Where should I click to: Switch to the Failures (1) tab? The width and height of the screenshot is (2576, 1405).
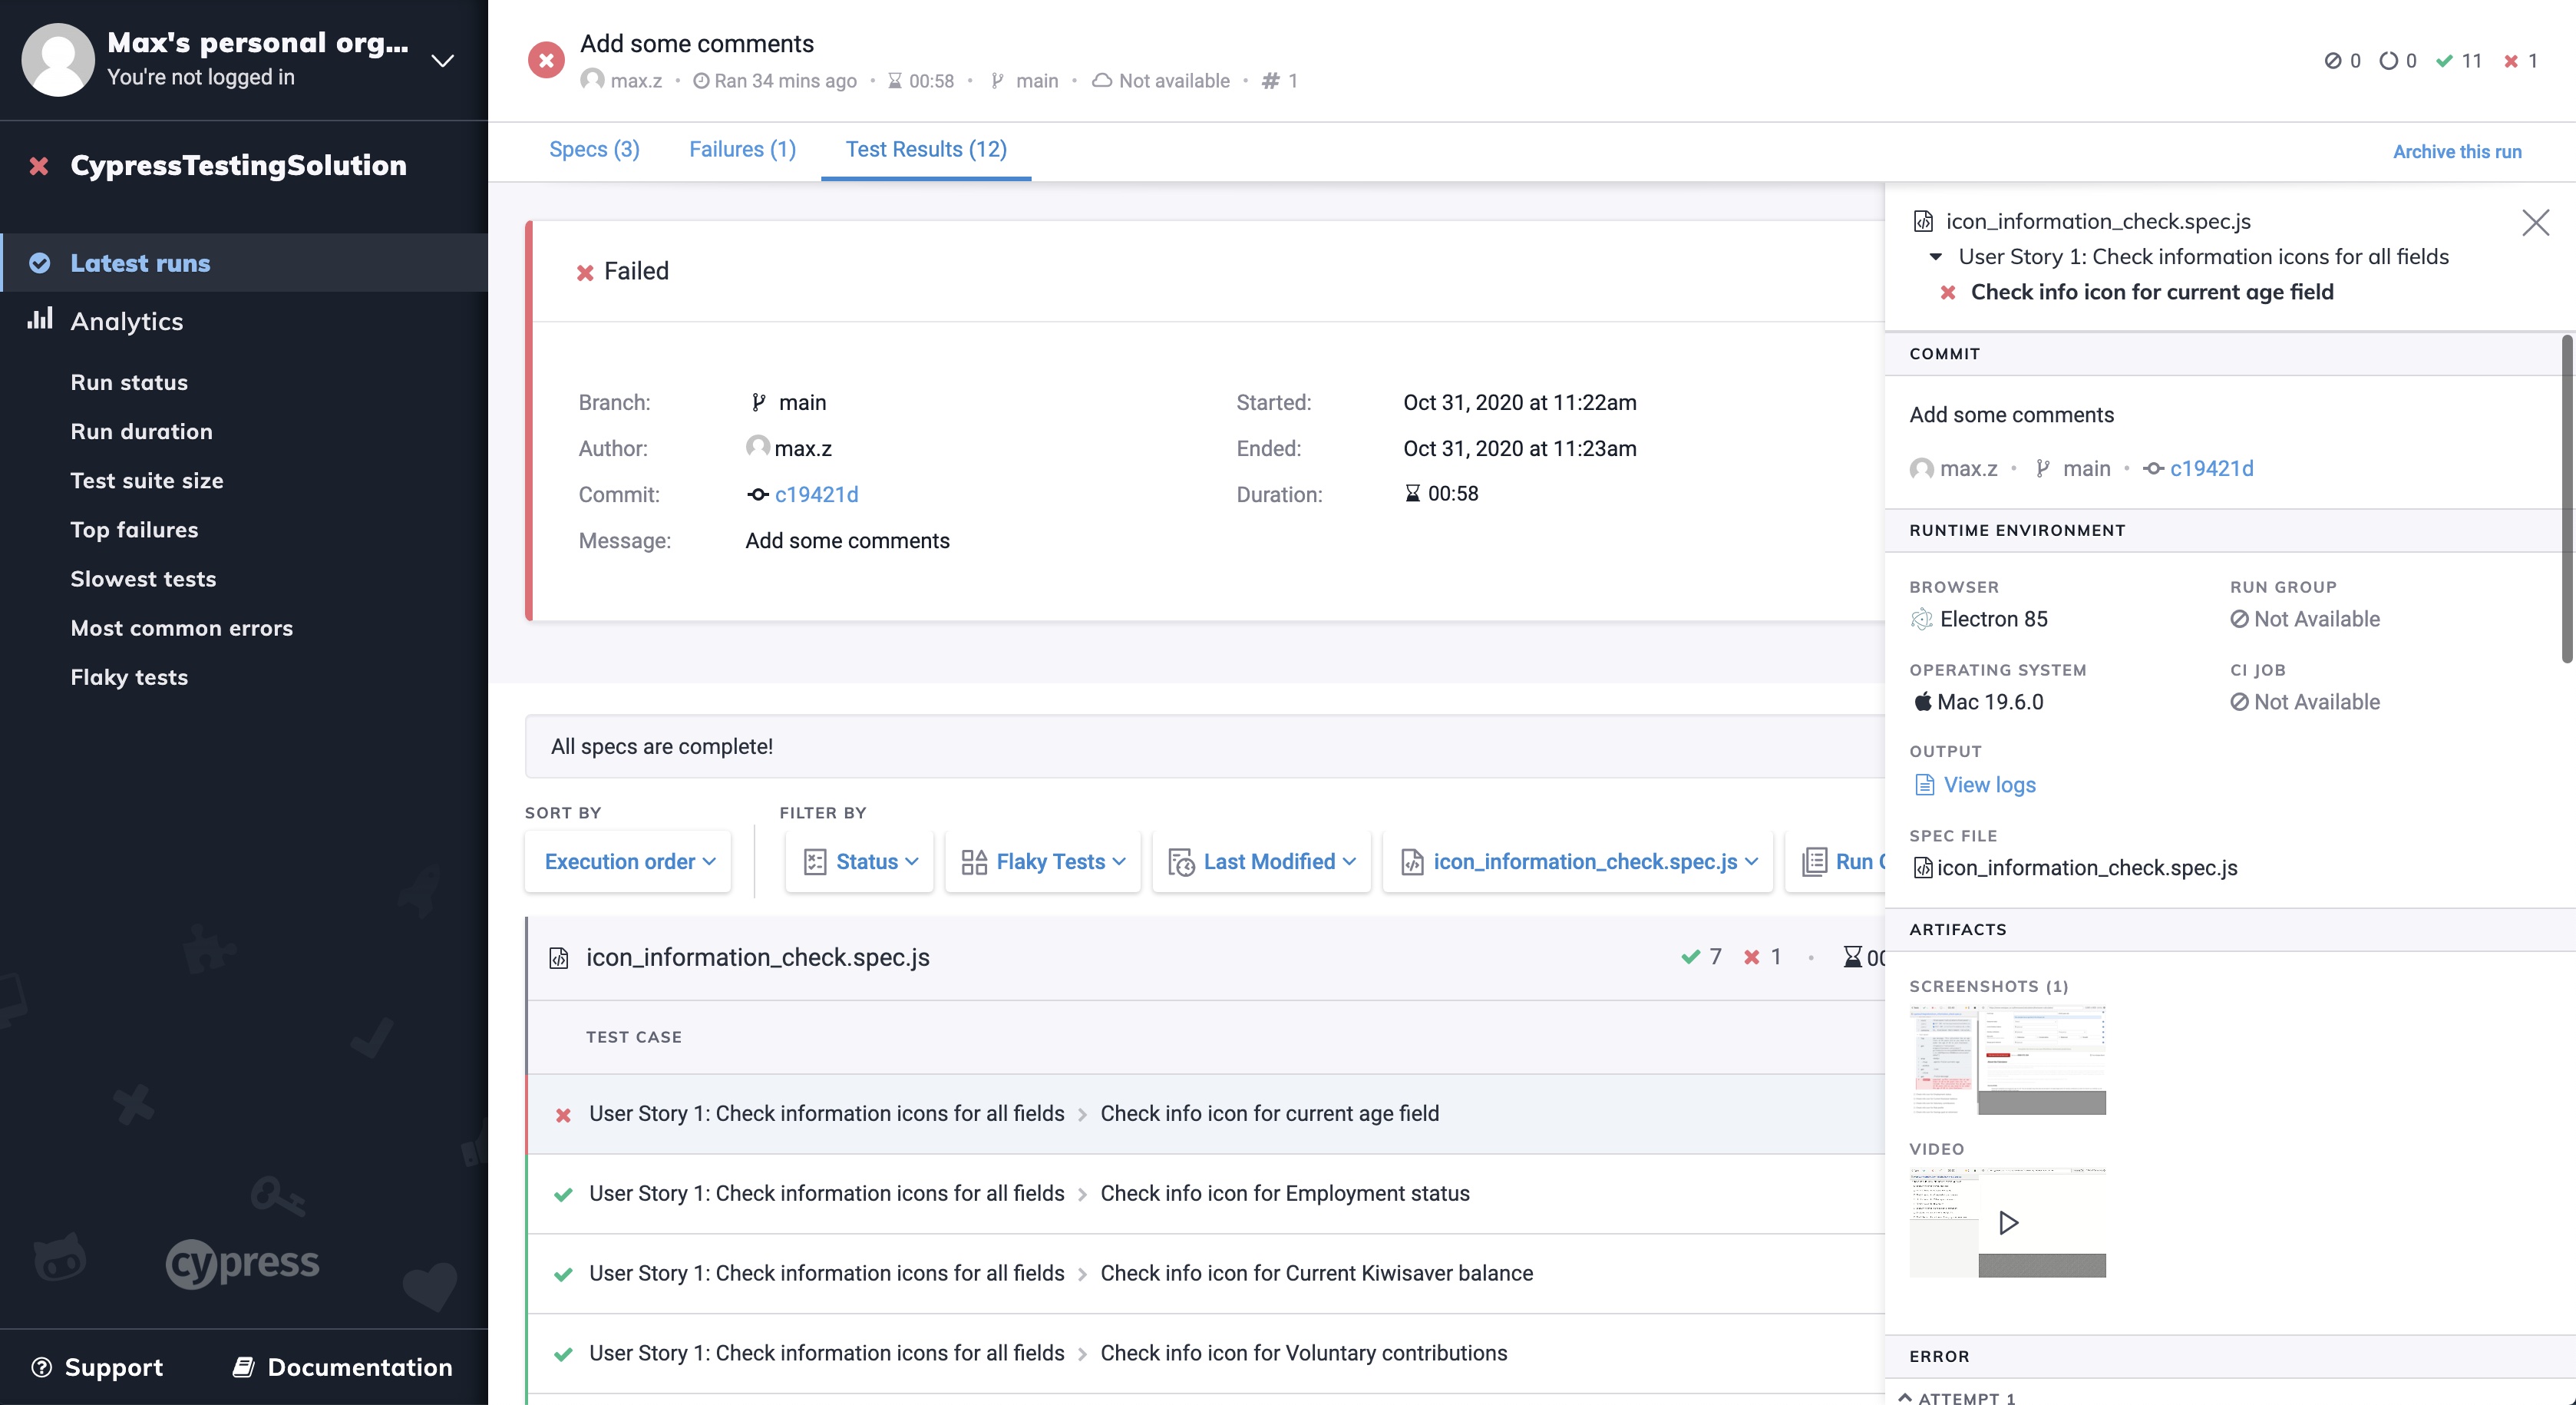[742, 149]
